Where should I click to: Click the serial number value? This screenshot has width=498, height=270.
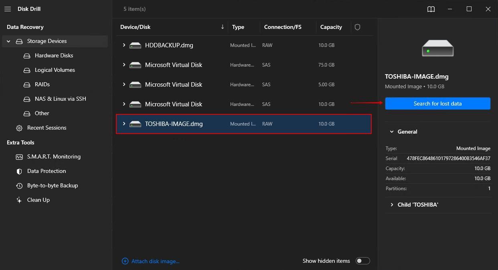448,158
